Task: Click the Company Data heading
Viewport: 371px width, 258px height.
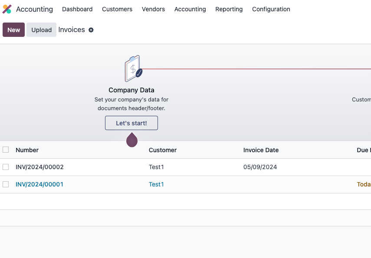Action: (131, 90)
